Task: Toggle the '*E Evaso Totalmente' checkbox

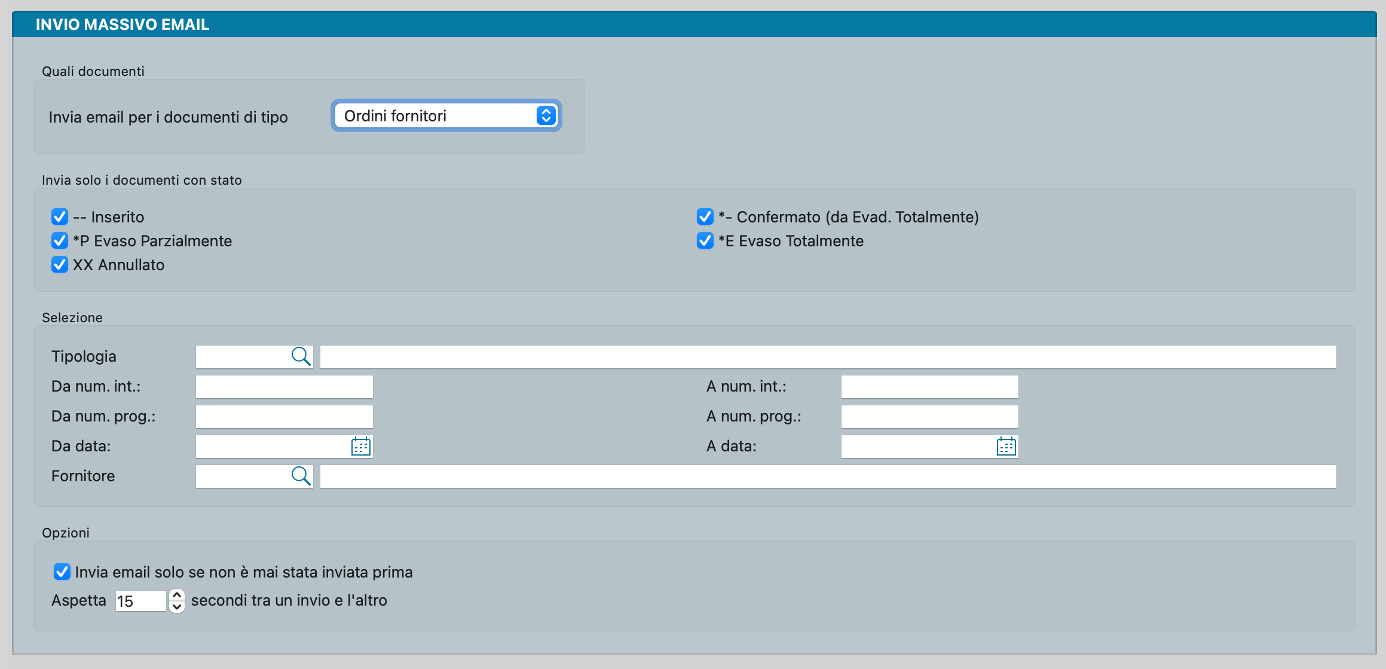Action: [705, 240]
